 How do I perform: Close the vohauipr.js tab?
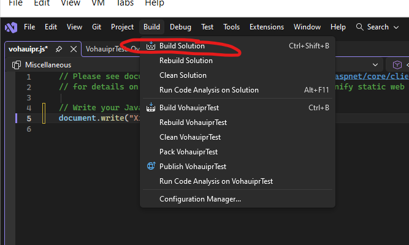click(x=74, y=49)
